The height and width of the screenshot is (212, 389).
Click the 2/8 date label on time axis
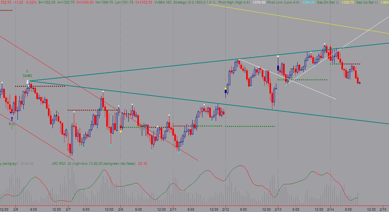(121, 209)
